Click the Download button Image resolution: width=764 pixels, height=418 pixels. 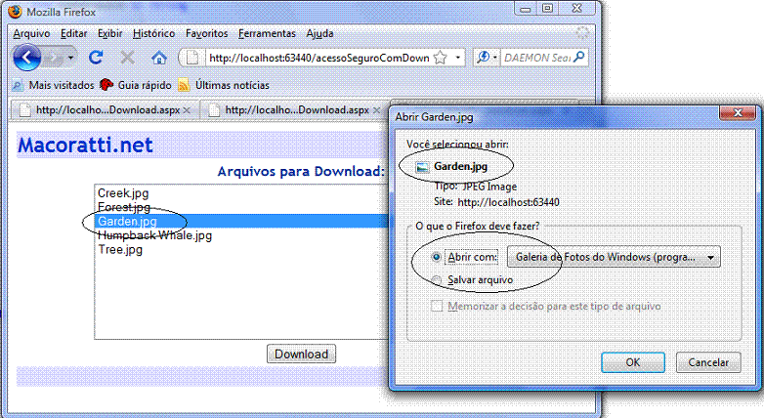pyautogui.click(x=301, y=354)
